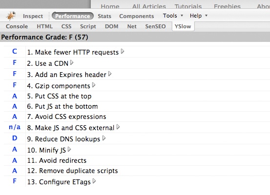Click the Inspect button
This screenshot has width=270, height=195.
coord(33,16)
